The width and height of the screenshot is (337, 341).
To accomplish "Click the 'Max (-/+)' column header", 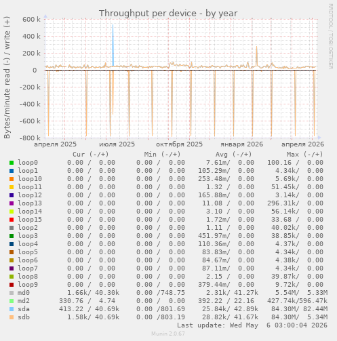I will [x=305, y=155].
